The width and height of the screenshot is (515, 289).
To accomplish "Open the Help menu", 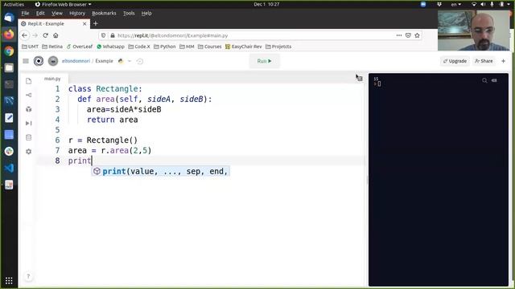I will pos(146,13).
